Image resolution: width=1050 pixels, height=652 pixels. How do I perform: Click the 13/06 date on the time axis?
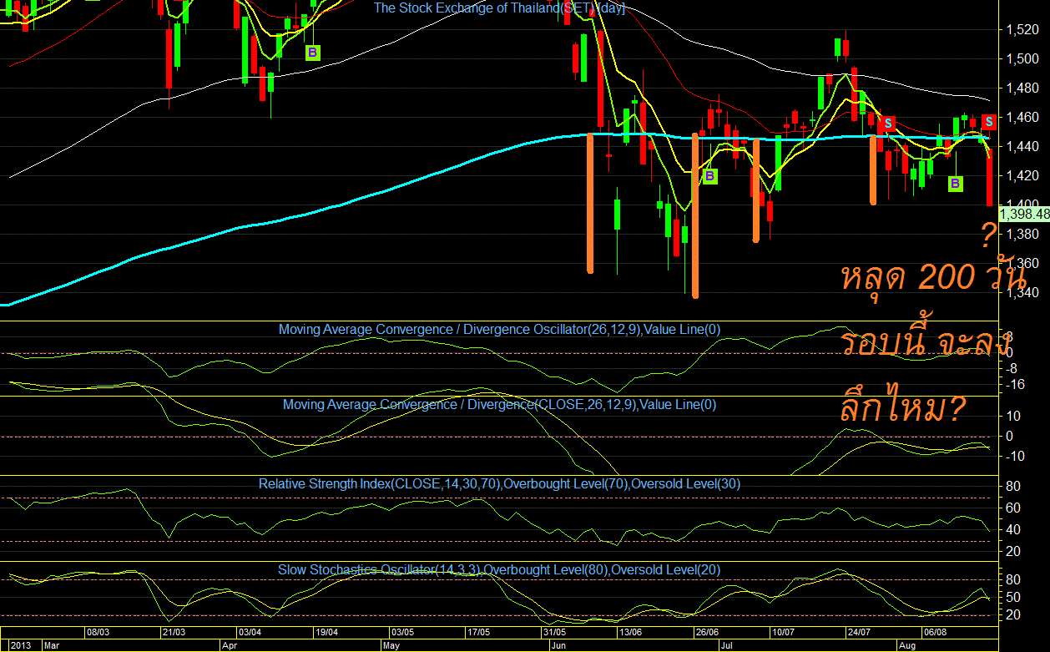coord(630,633)
